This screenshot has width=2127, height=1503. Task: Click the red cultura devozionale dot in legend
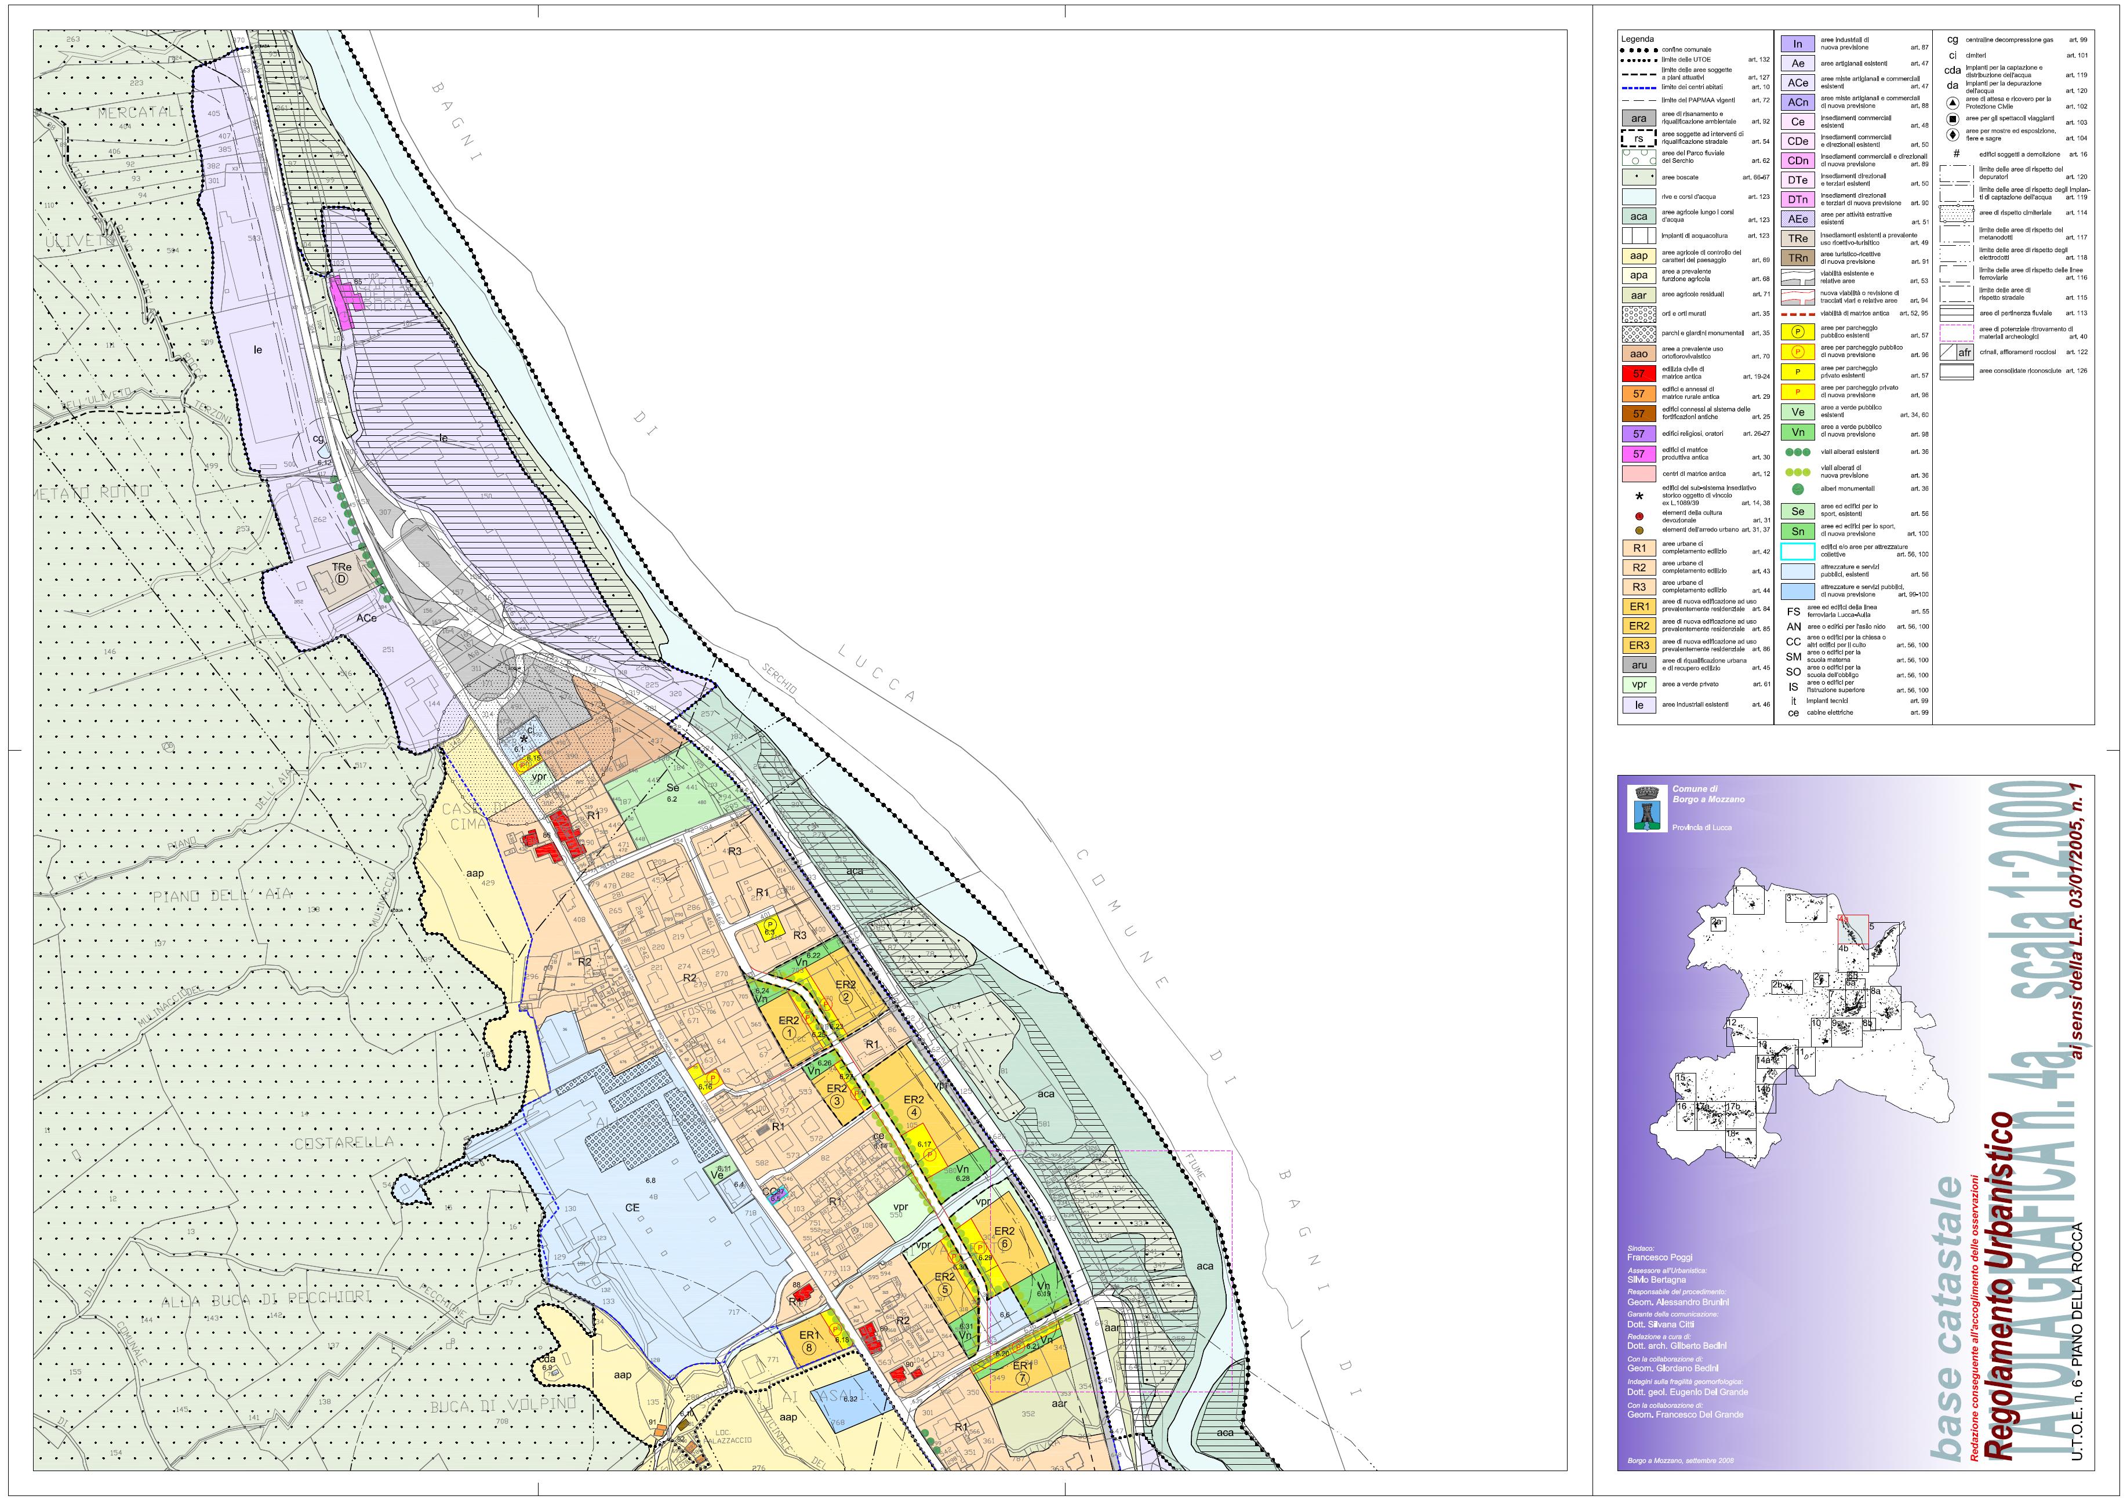[x=1639, y=516]
